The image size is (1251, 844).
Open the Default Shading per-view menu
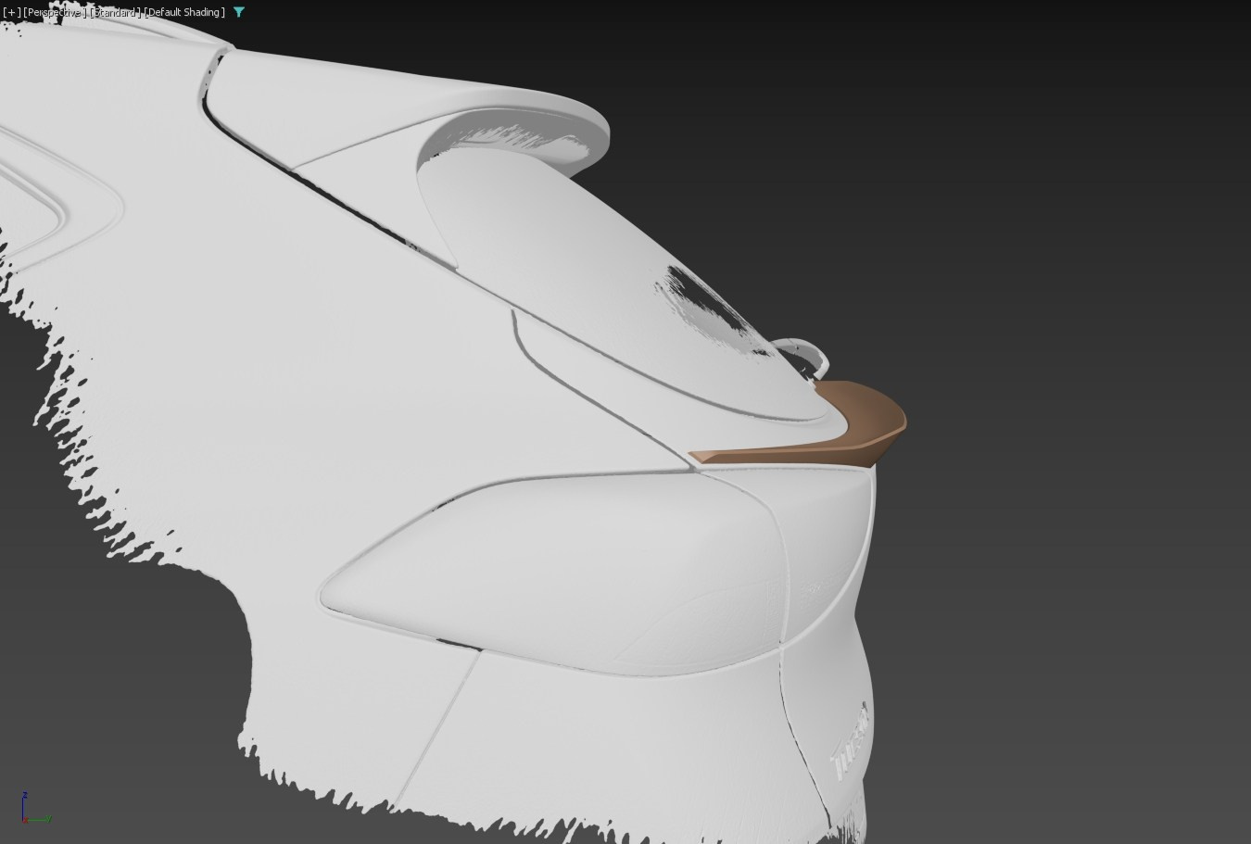coord(184,12)
